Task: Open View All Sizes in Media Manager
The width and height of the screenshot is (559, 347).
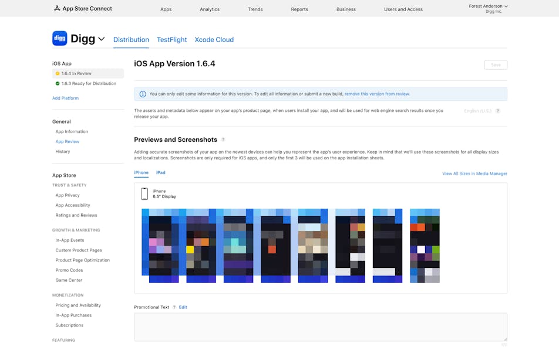Action: point(474,173)
